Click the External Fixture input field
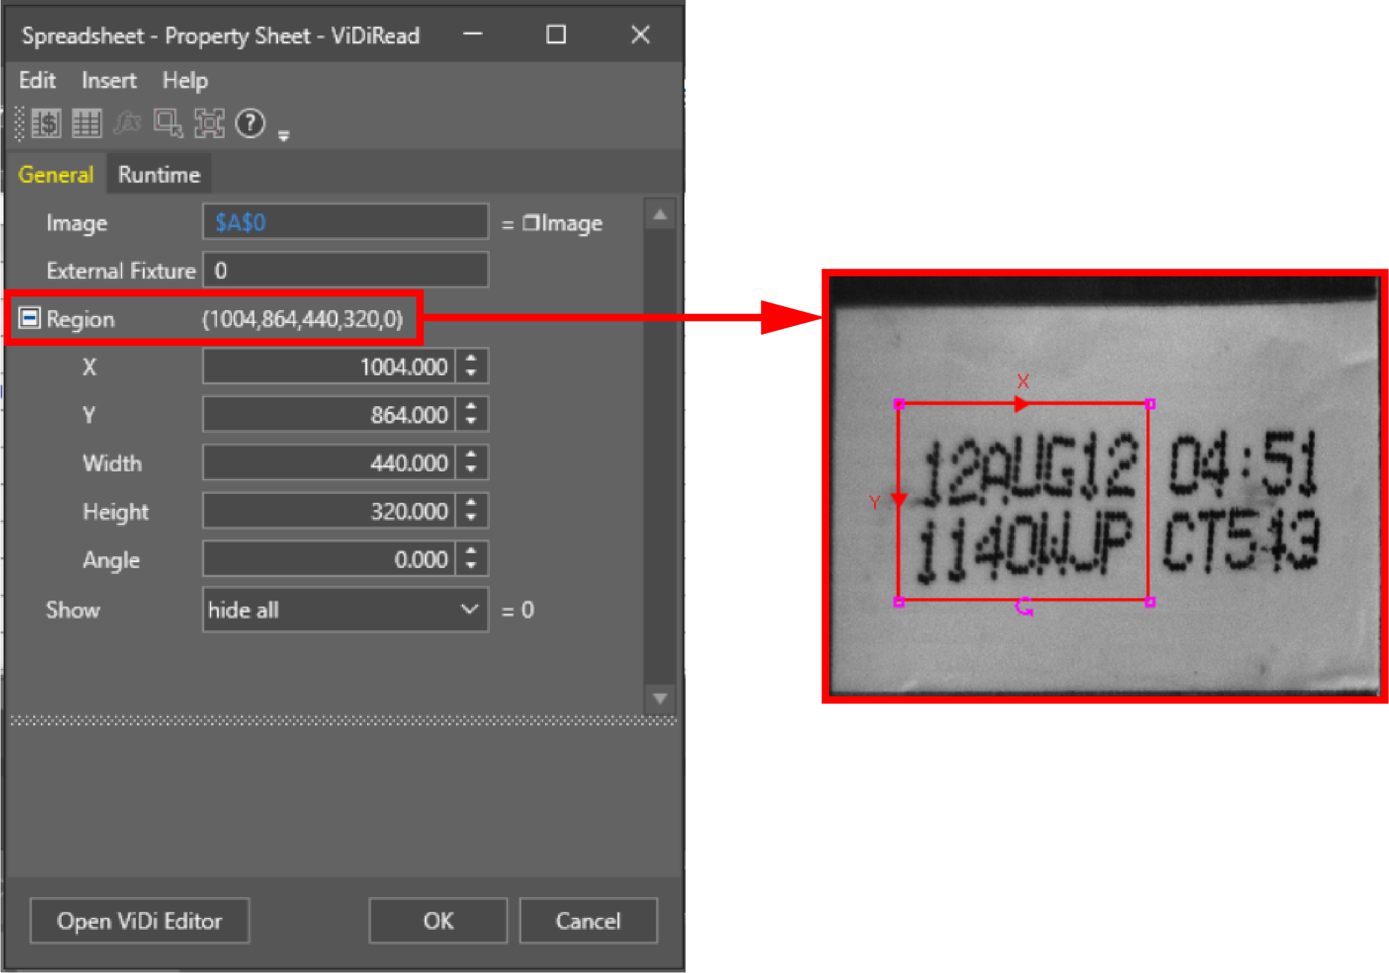The image size is (1389, 973). 345,270
